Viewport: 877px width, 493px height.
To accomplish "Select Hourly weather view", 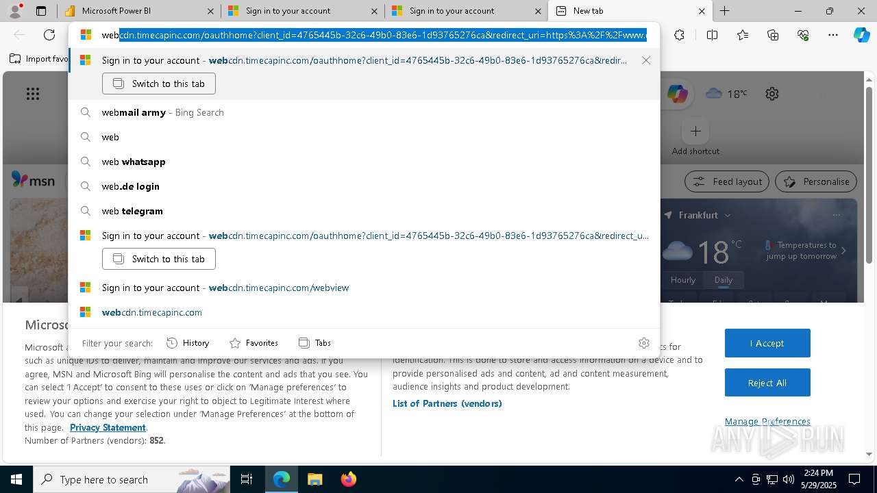I will pyautogui.click(x=683, y=279).
